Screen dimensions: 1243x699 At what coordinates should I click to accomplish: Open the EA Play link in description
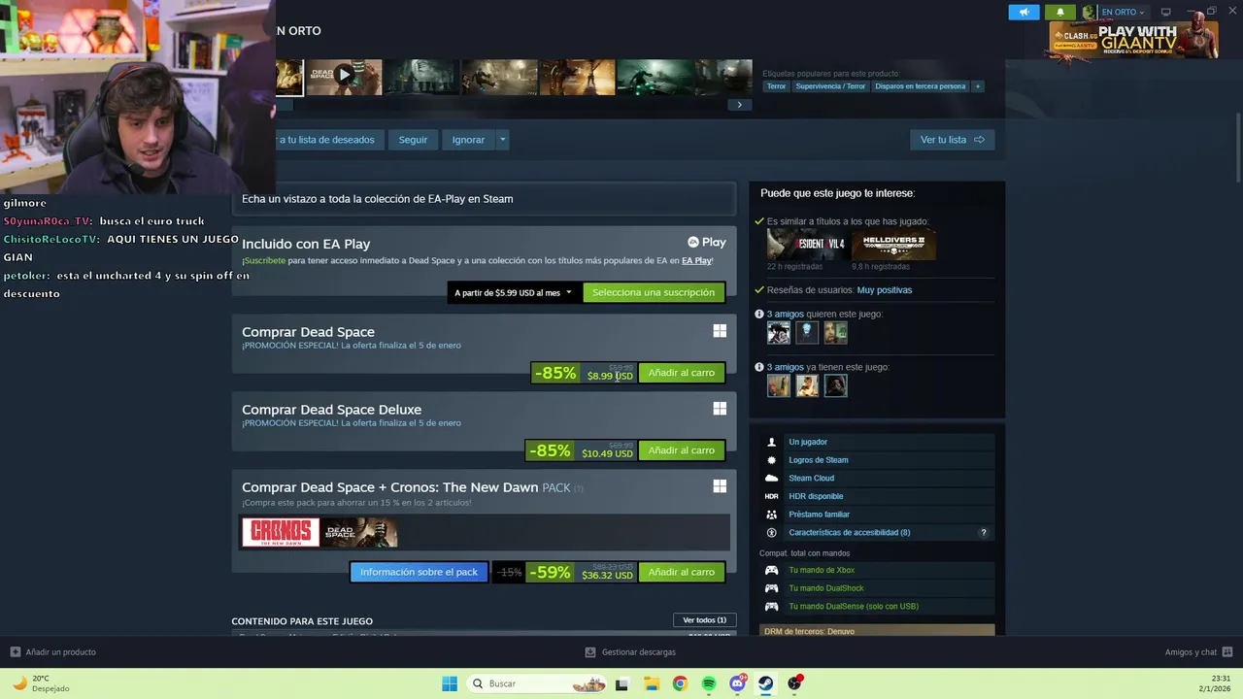[696, 261]
